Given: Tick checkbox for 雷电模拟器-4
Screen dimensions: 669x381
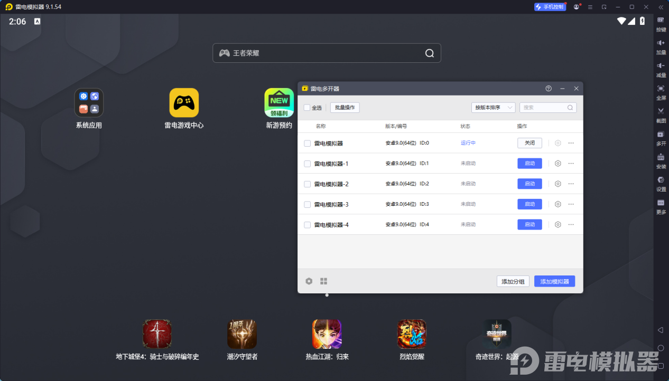Looking at the screenshot, I should coord(307,225).
